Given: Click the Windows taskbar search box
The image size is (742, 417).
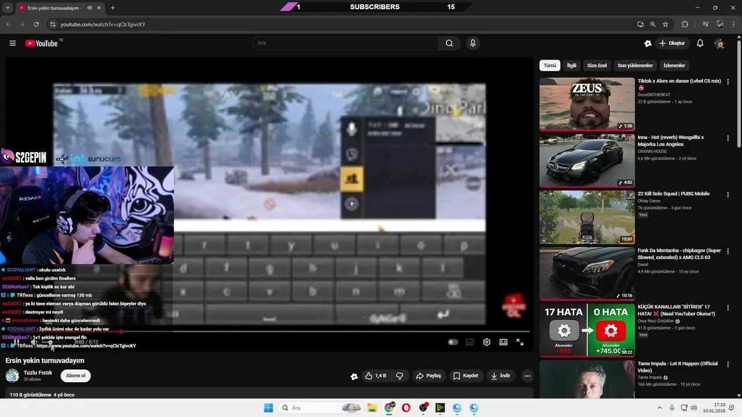Looking at the screenshot, I should coord(320,408).
